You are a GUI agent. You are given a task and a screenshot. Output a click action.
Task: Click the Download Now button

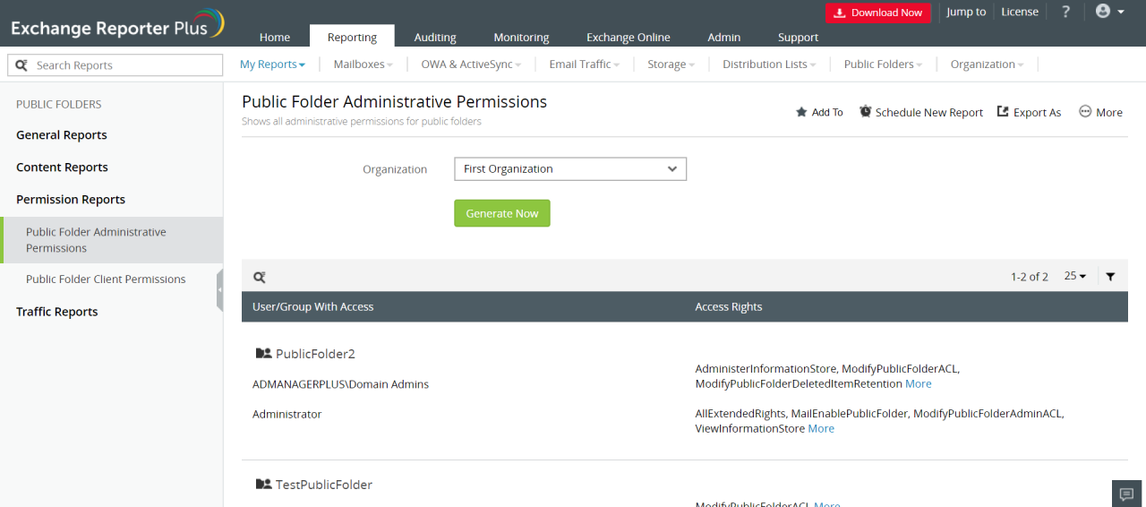click(x=878, y=13)
